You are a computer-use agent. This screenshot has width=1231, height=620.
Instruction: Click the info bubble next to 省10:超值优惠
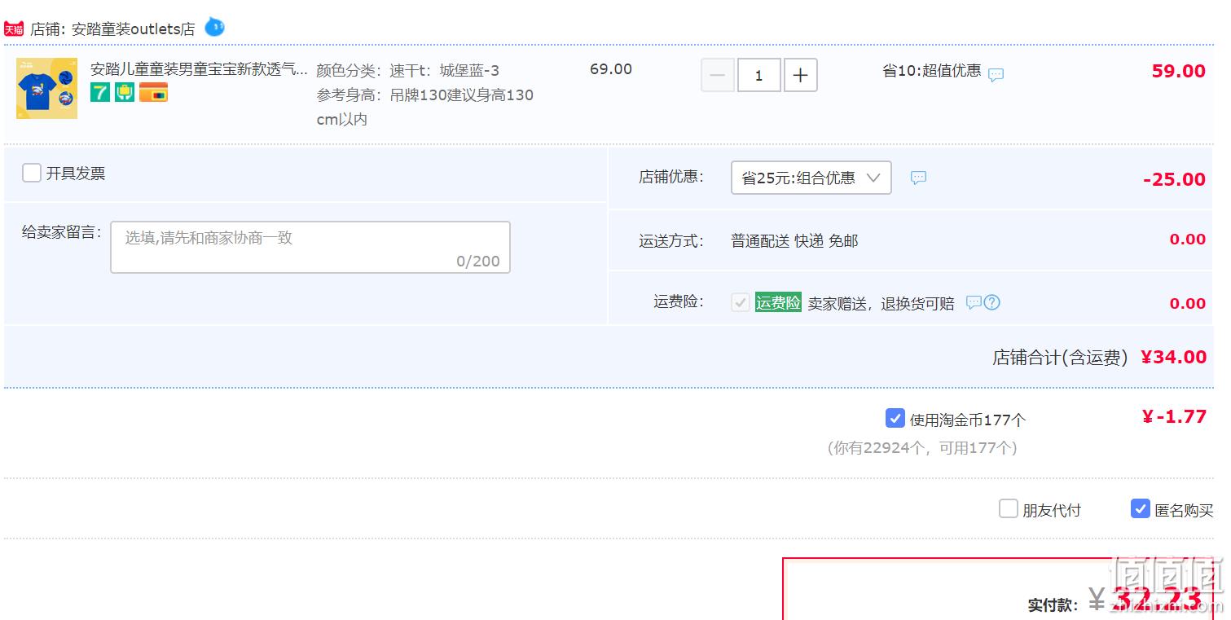pos(996,74)
